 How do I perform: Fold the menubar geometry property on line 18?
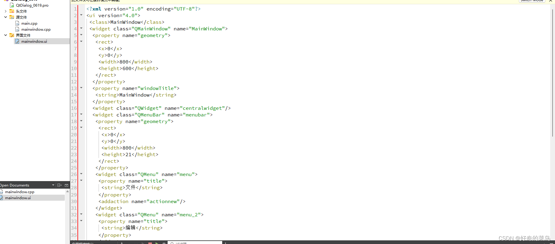[x=81, y=121]
